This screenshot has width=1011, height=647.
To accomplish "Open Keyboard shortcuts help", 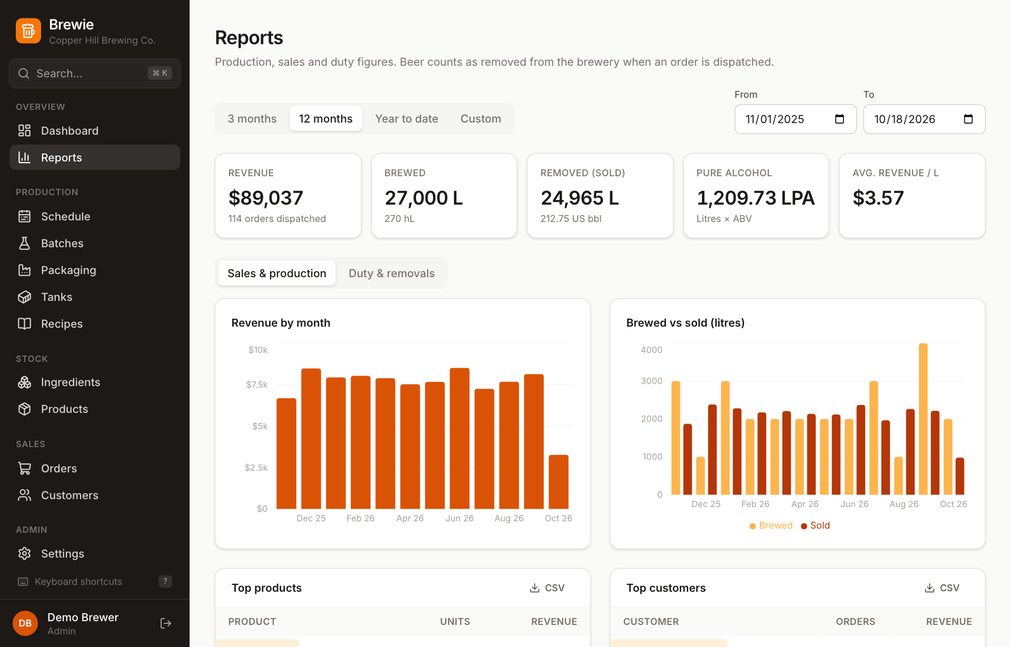I will (95, 581).
